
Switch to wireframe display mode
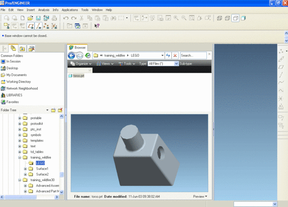(x=219, y=18)
